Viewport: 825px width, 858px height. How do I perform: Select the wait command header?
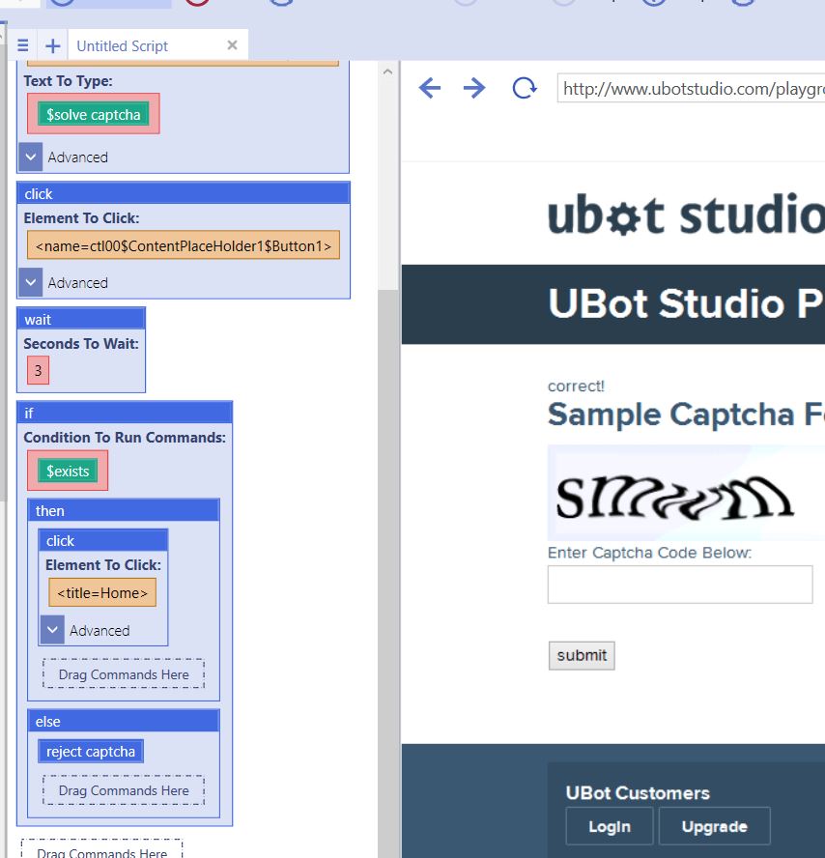(81, 319)
